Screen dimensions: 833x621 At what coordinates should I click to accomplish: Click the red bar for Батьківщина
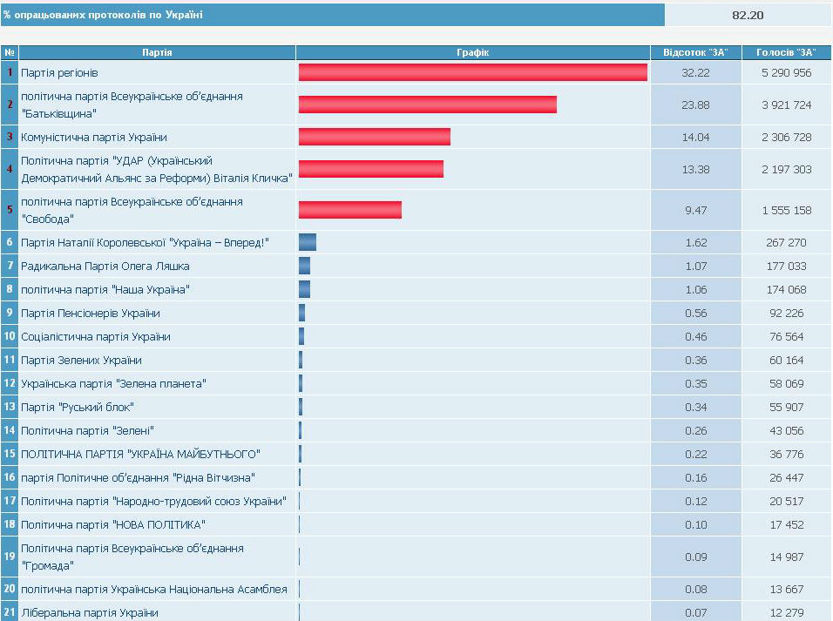(x=428, y=105)
